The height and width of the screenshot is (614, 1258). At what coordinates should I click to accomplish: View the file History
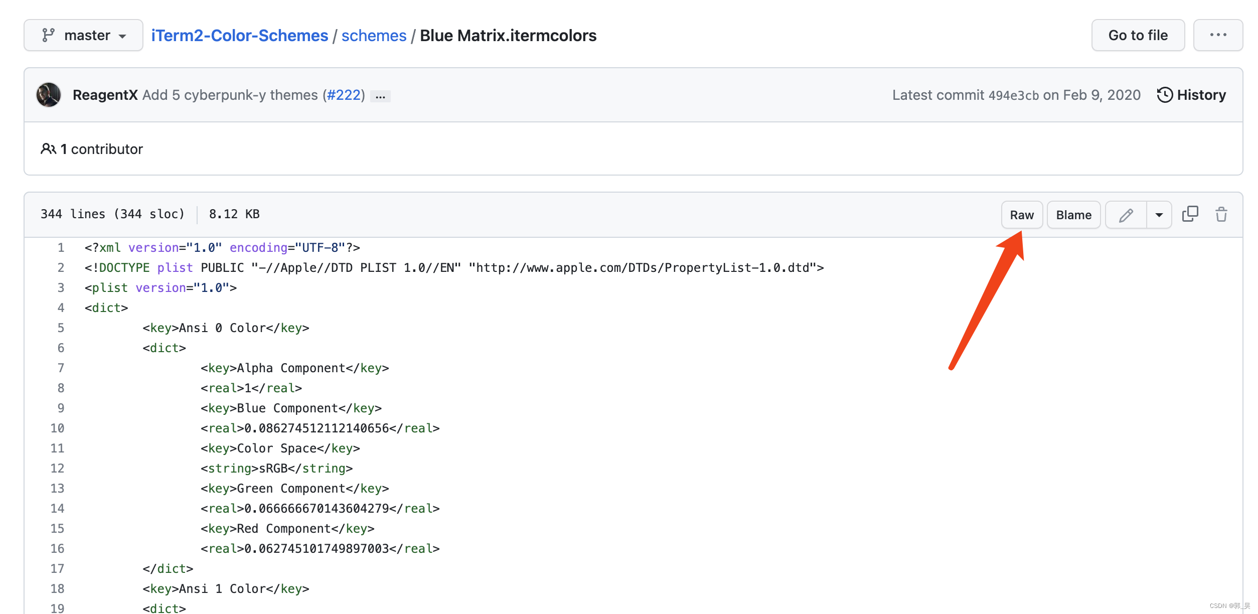1192,95
